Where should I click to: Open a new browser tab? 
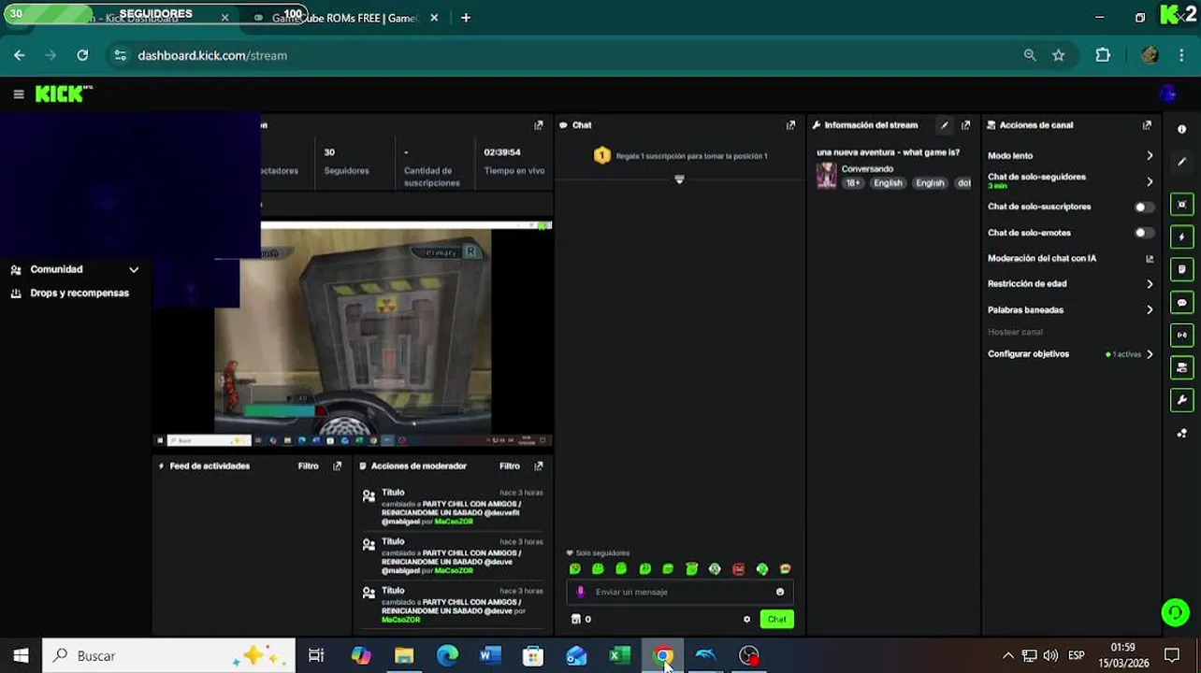coord(466,18)
